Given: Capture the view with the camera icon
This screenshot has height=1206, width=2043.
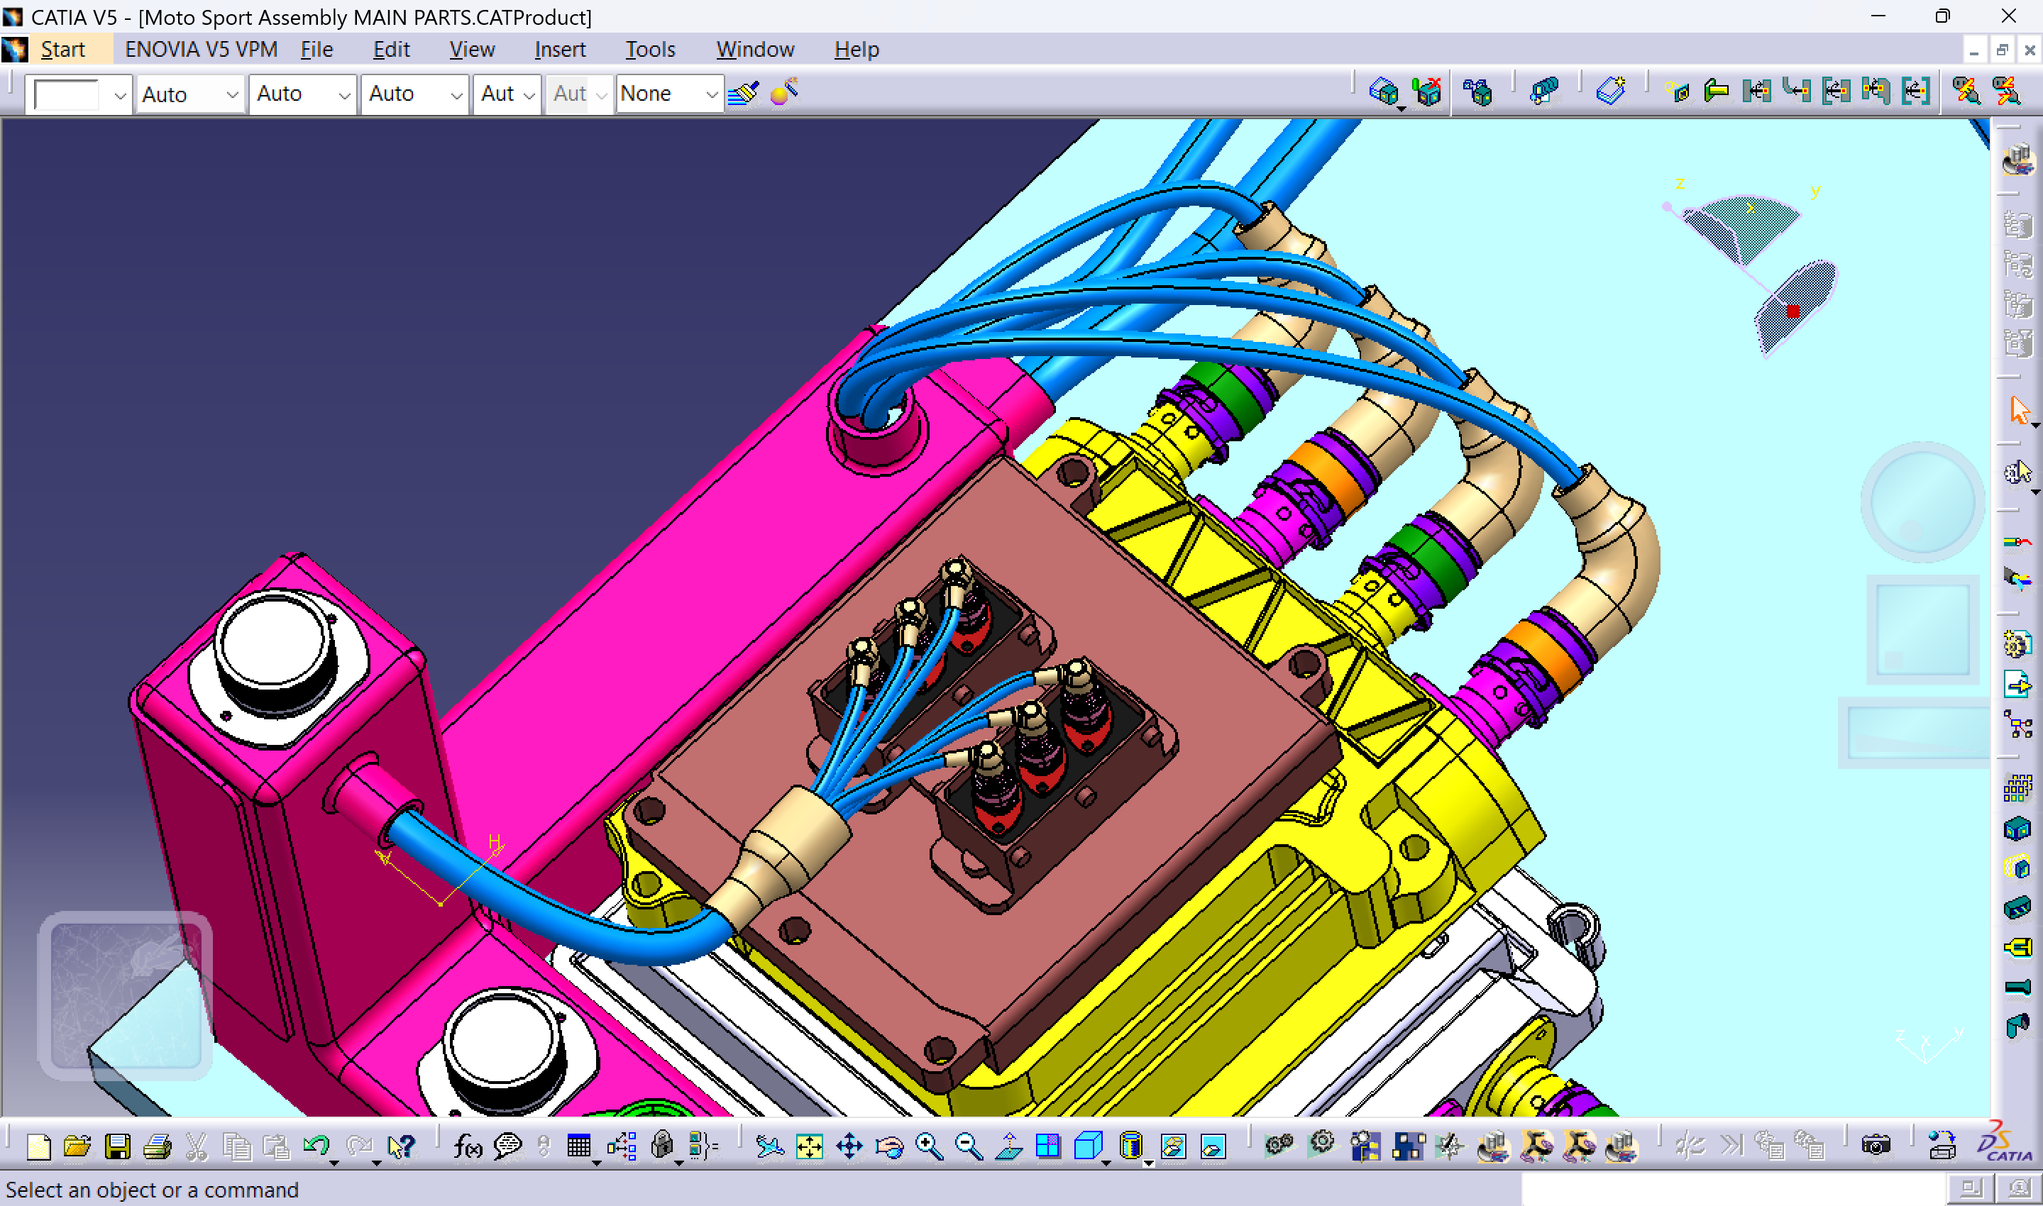Looking at the screenshot, I should (1876, 1146).
